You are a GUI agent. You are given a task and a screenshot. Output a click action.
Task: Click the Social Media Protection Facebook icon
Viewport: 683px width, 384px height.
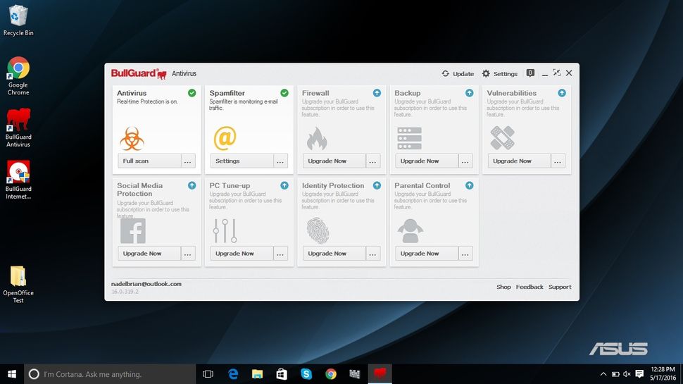[133, 231]
